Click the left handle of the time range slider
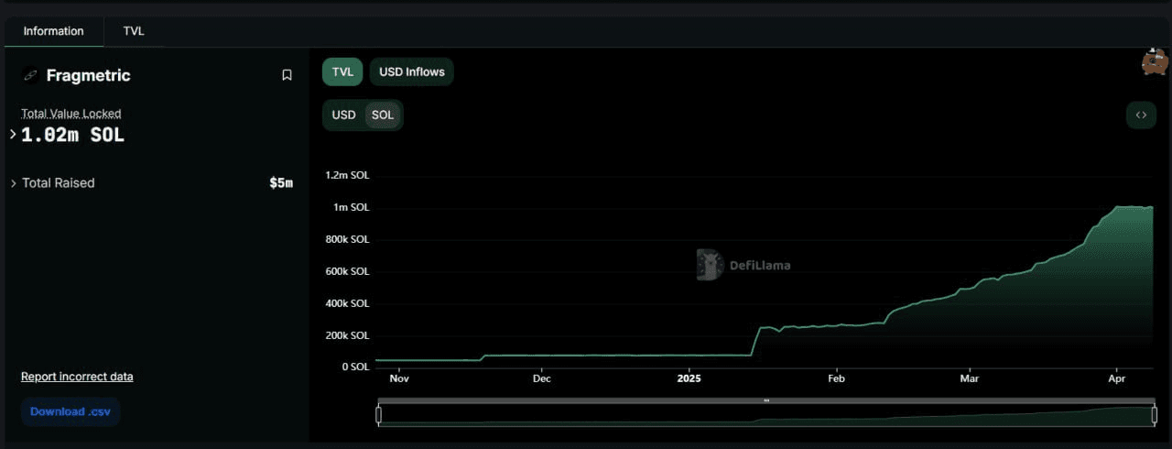 click(378, 415)
